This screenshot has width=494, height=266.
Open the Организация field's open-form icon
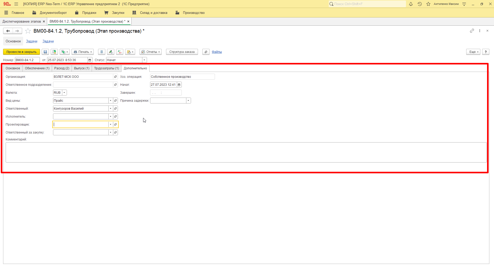tap(115, 77)
